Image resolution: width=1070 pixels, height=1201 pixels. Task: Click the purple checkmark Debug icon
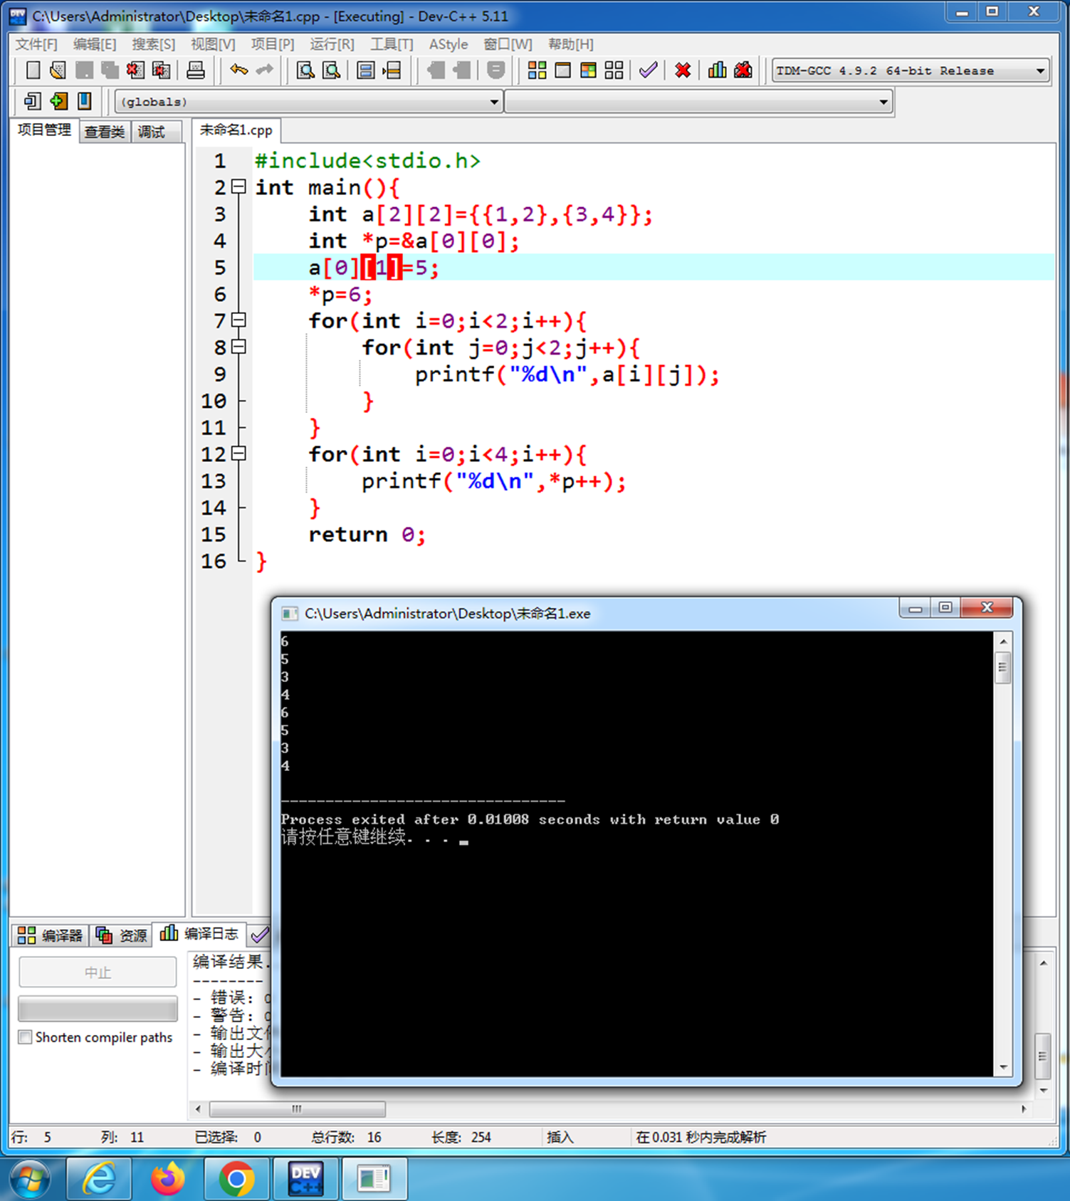pyautogui.click(x=648, y=70)
